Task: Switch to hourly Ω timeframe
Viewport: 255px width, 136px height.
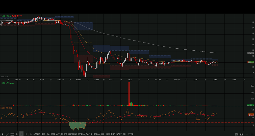Action: click(x=17, y=134)
